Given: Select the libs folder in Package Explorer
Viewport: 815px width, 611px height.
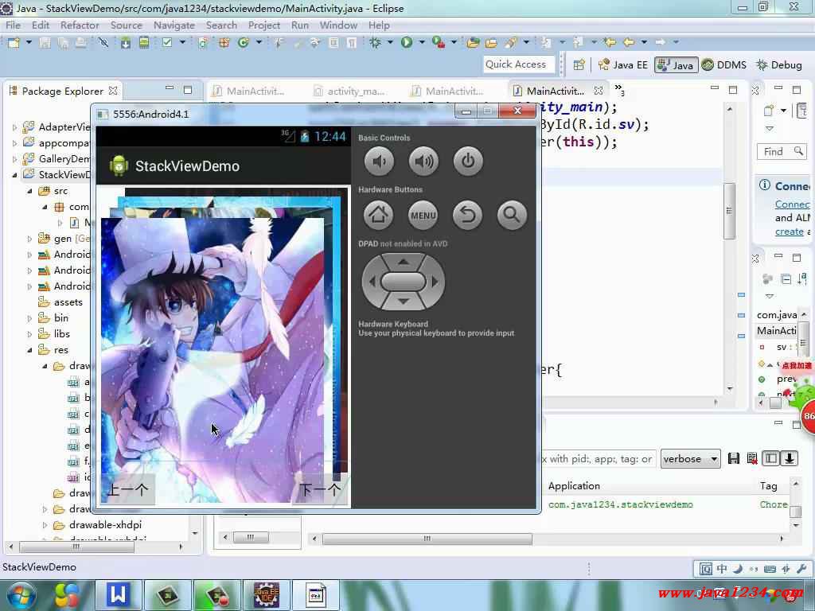Looking at the screenshot, I should coord(62,333).
